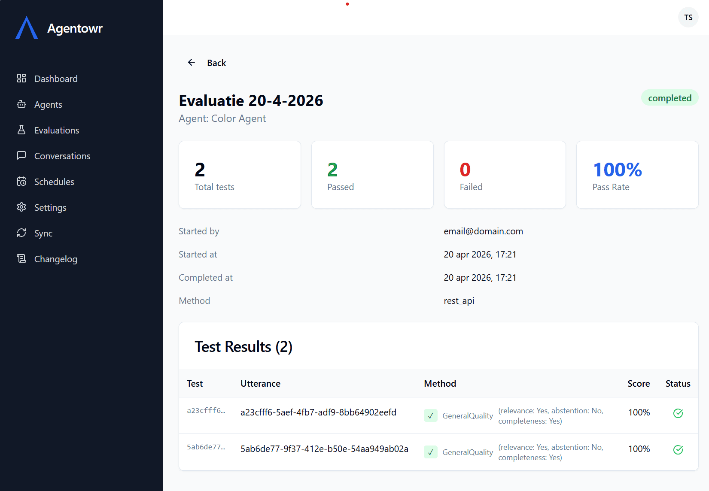The image size is (709, 491).
Task: Click green check badge in a23cfff6 row
Action: tap(431, 415)
